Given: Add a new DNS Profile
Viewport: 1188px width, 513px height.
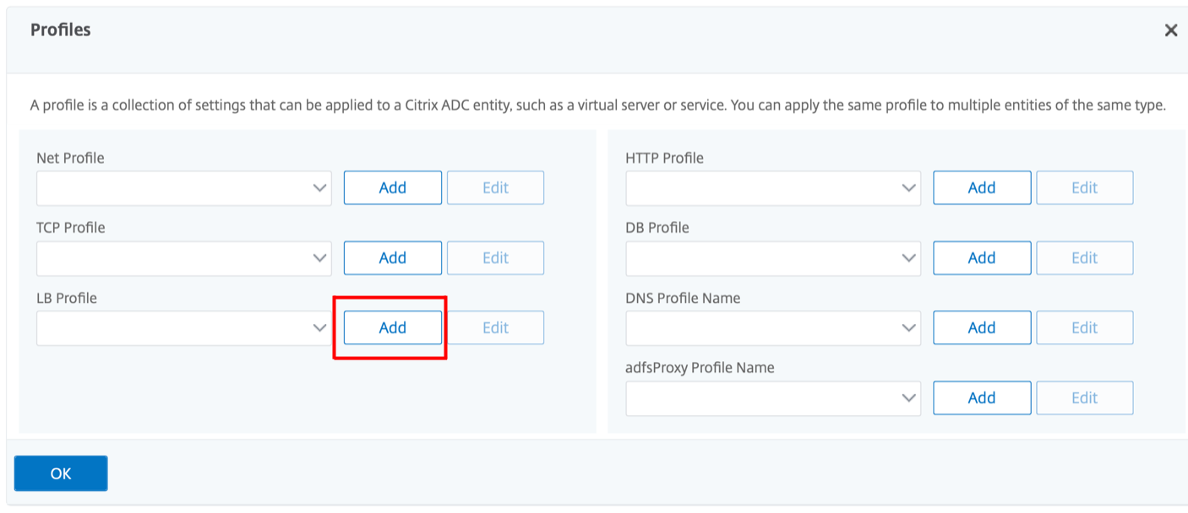Looking at the screenshot, I should coord(982,328).
